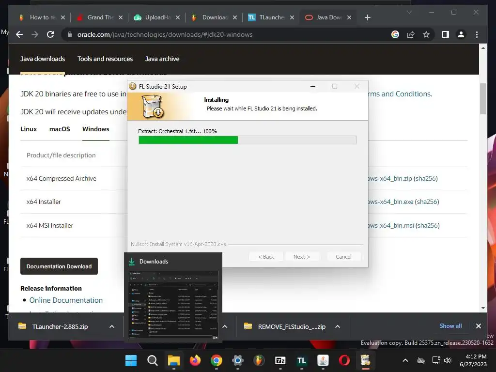Click the address bar URL
The image size is (496, 372).
pos(165,34)
